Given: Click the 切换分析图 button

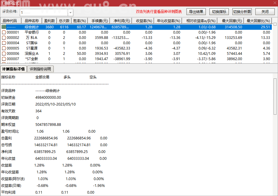Looking at the screenshot, I should pyautogui.click(x=242, y=12).
